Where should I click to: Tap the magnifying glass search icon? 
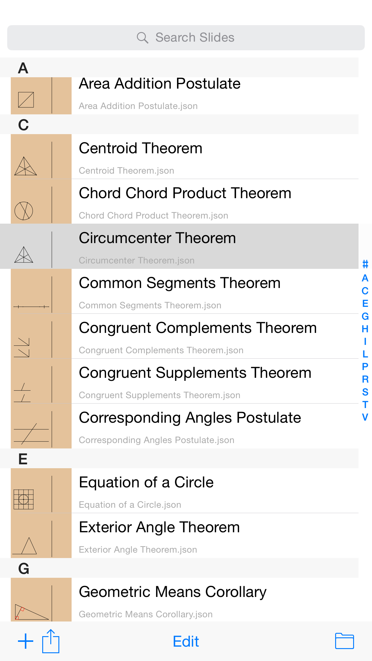[x=142, y=38]
